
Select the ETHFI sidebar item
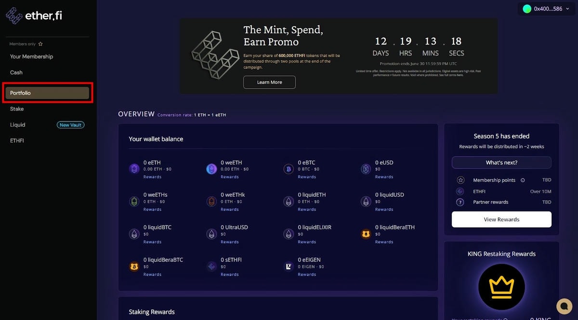tap(17, 141)
